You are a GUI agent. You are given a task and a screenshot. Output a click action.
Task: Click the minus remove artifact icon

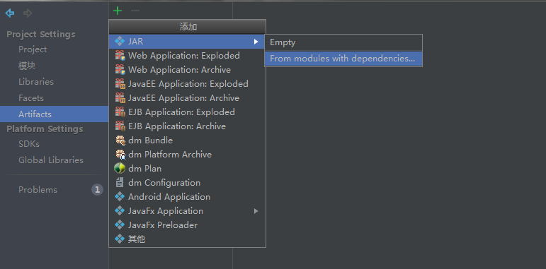(x=135, y=11)
